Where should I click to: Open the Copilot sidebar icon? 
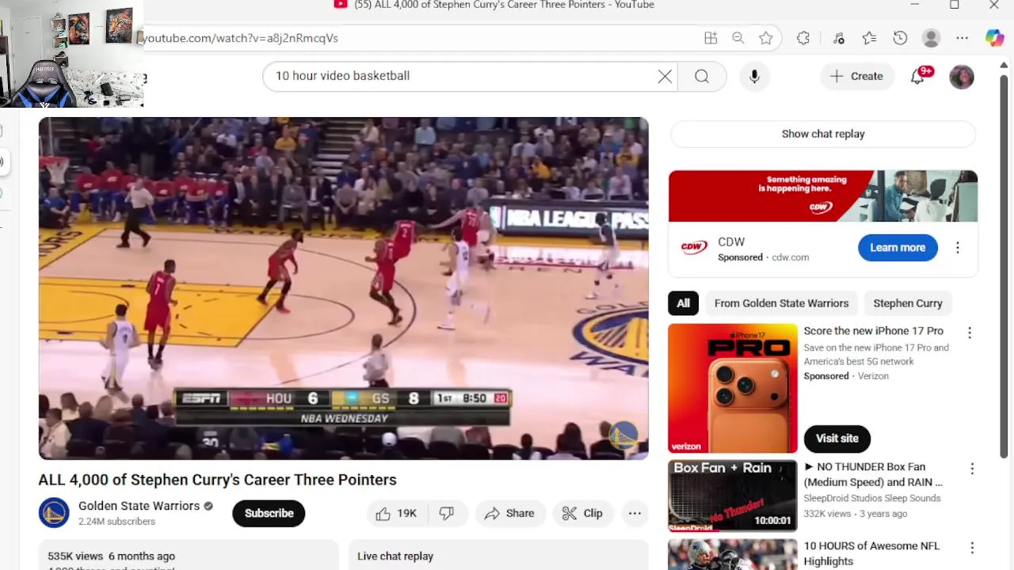[995, 38]
